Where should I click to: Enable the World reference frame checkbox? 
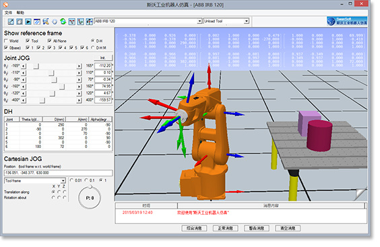click(6, 40)
